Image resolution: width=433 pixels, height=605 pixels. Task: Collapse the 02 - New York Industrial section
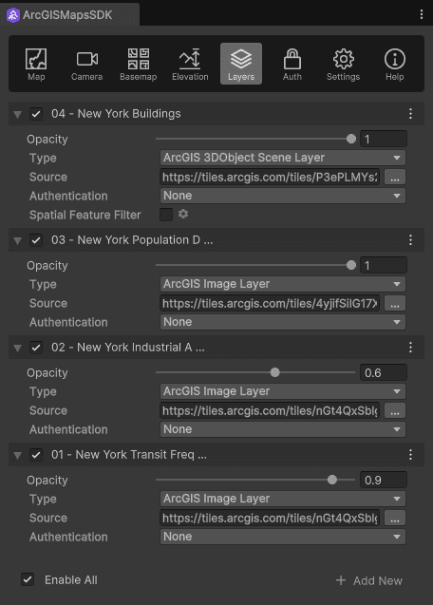(x=17, y=348)
